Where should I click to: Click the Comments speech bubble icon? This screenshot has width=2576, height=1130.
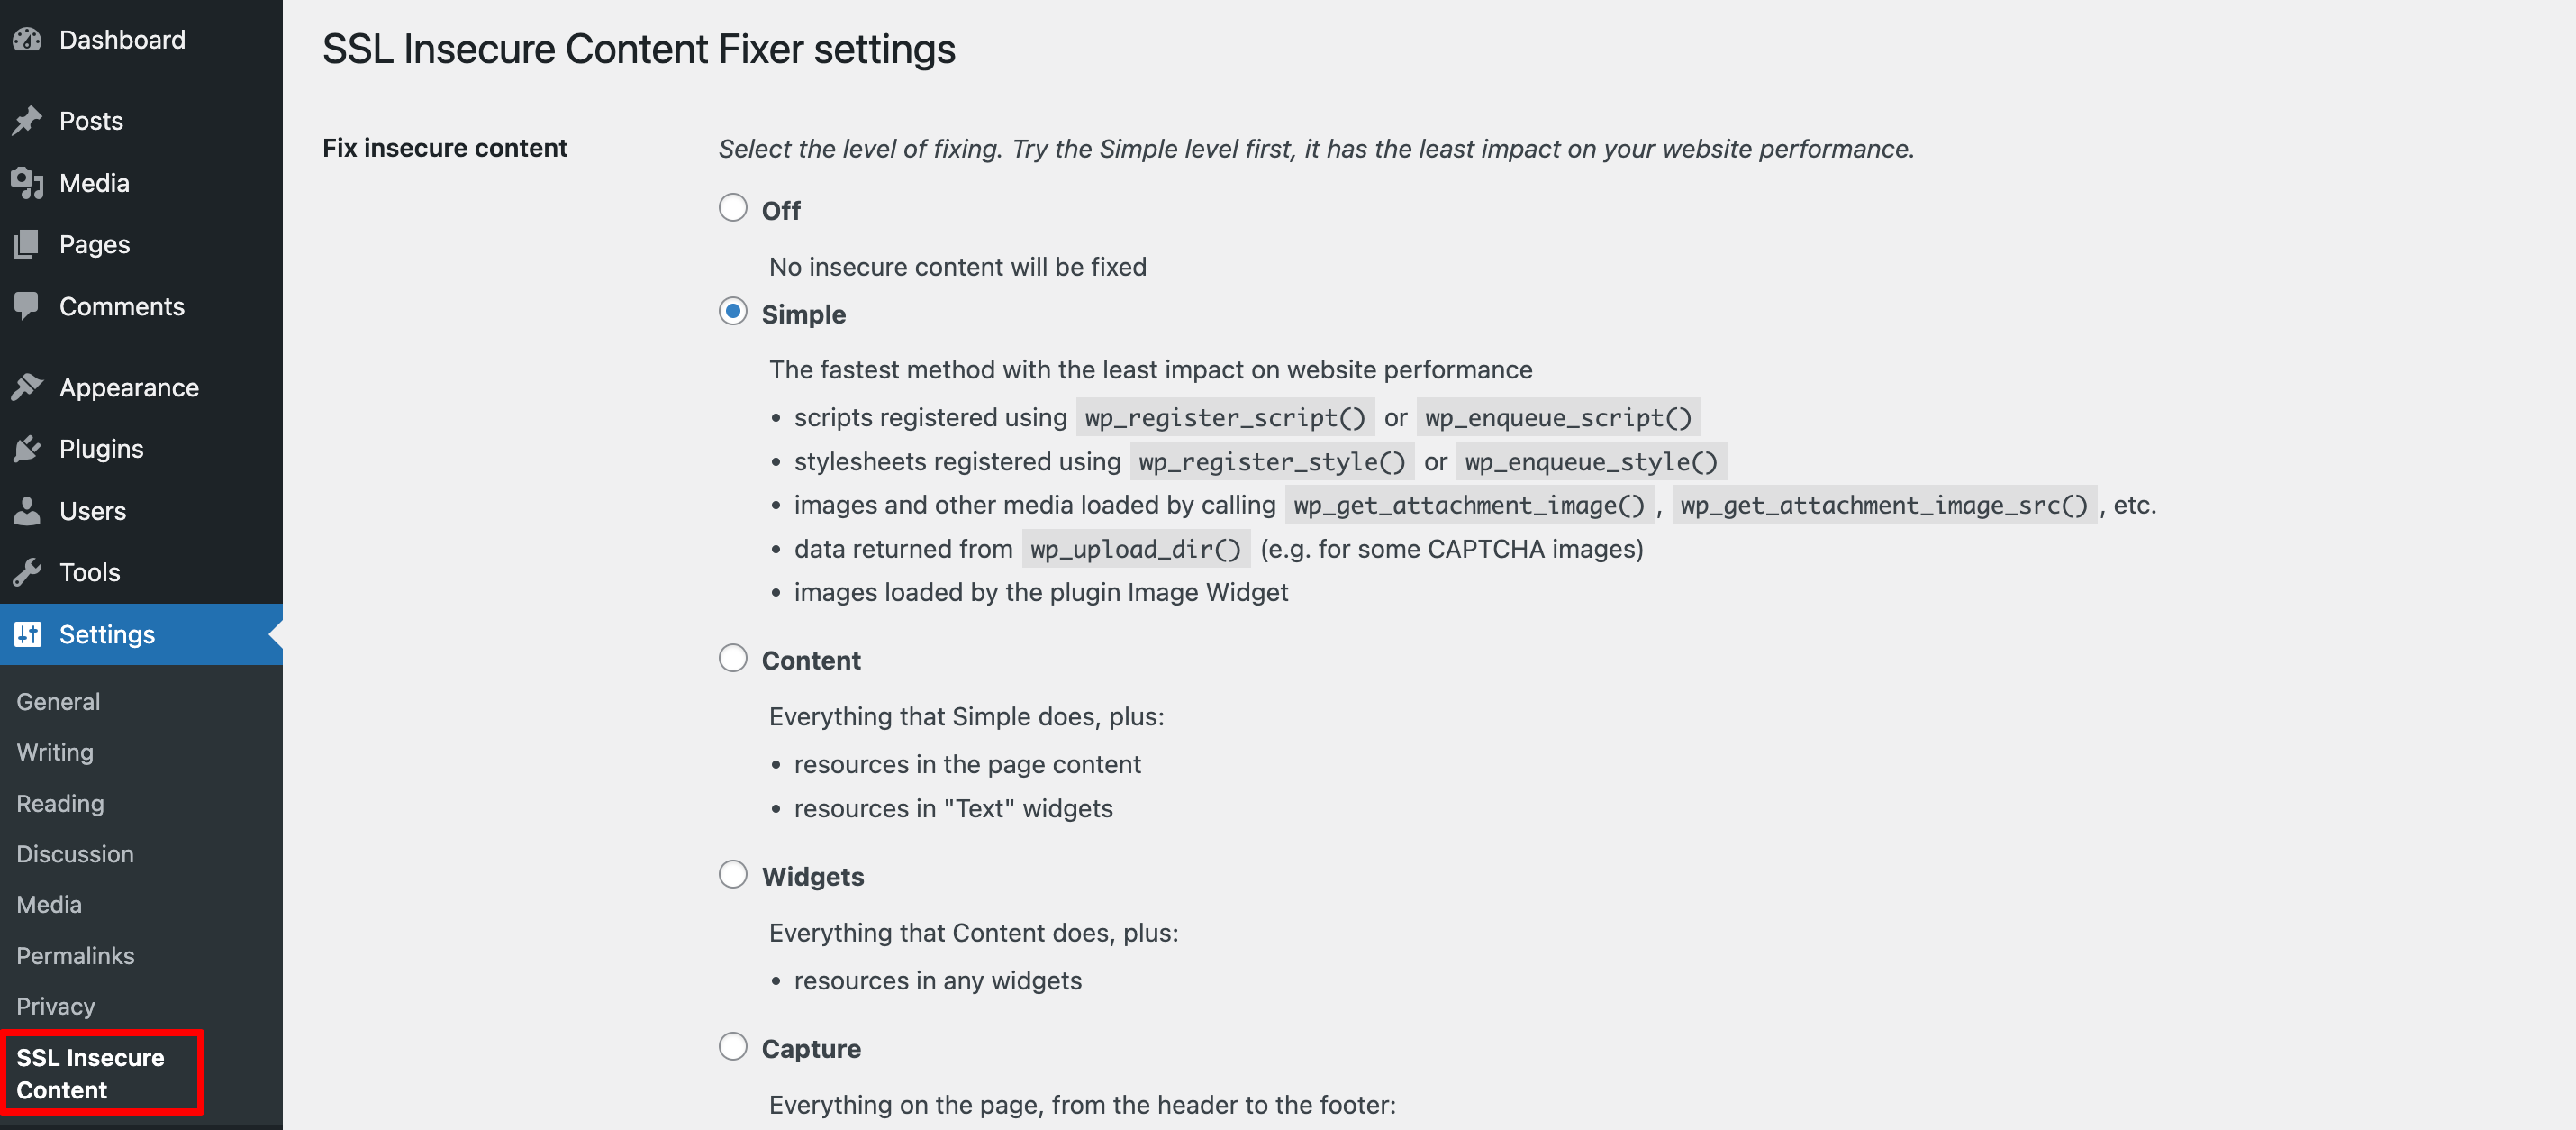click(x=27, y=305)
